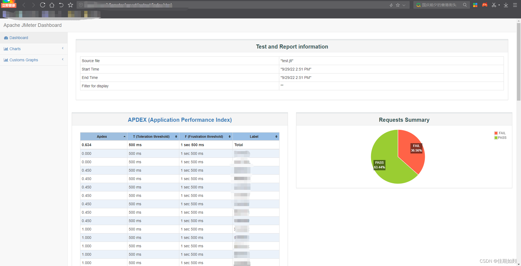Image resolution: width=521 pixels, height=266 pixels.
Task: Click the scissors screenshot tool icon
Action: pos(494,5)
